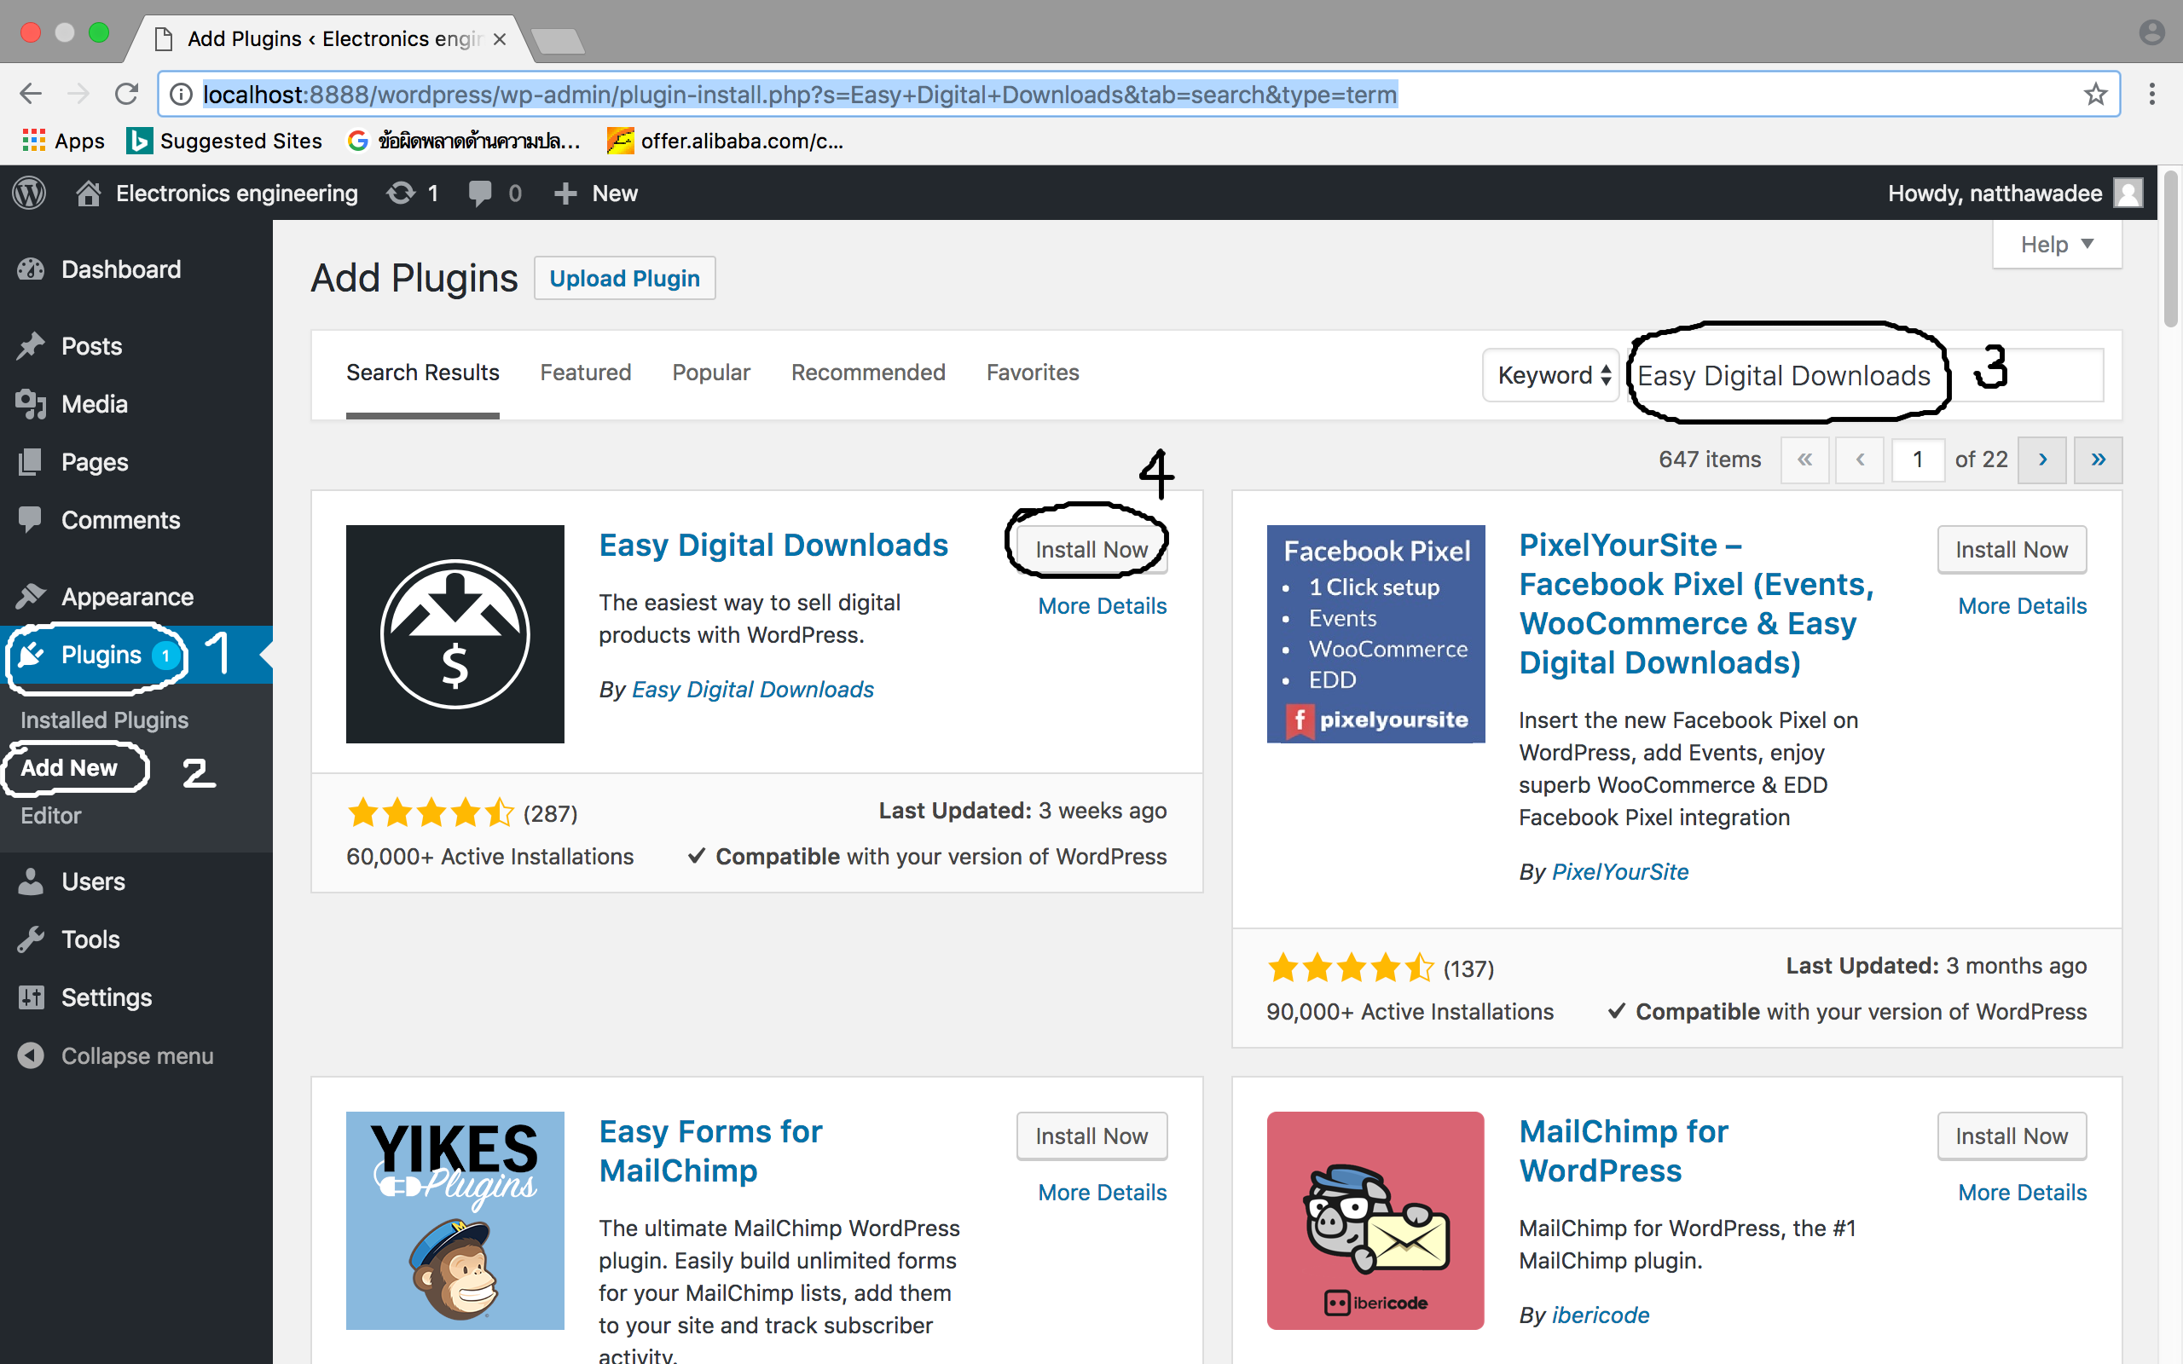This screenshot has width=2183, height=1364.
Task: Open MailChimp for WordPress title link
Action: pos(1624,1151)
